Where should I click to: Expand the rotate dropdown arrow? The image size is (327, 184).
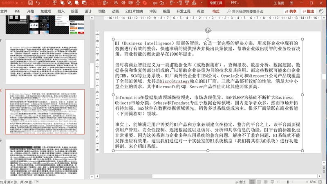(x=166, y=3)
